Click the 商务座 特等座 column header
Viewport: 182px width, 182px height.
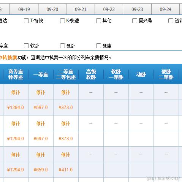16,74
